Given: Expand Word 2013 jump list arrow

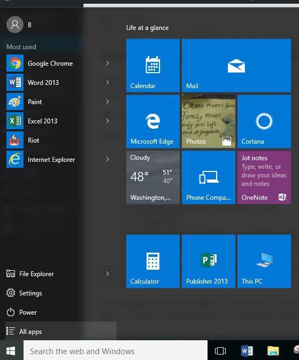Looking at the screenshot, I should [x=108, y=82].
